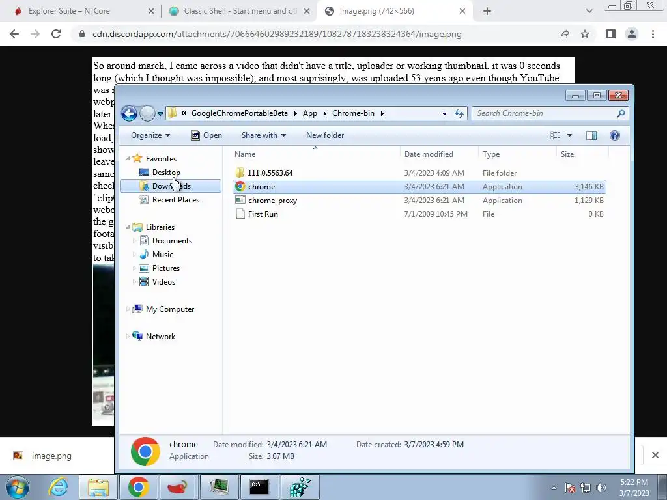667x500 pixels.
Task: Close the Chrome downloads bar
Action: coord(655,455)
